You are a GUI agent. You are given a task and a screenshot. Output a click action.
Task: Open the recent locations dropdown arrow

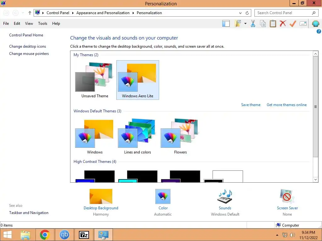pos(23,13)
